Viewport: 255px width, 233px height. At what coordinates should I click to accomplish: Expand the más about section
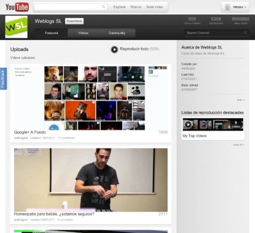tap(241, 100)
